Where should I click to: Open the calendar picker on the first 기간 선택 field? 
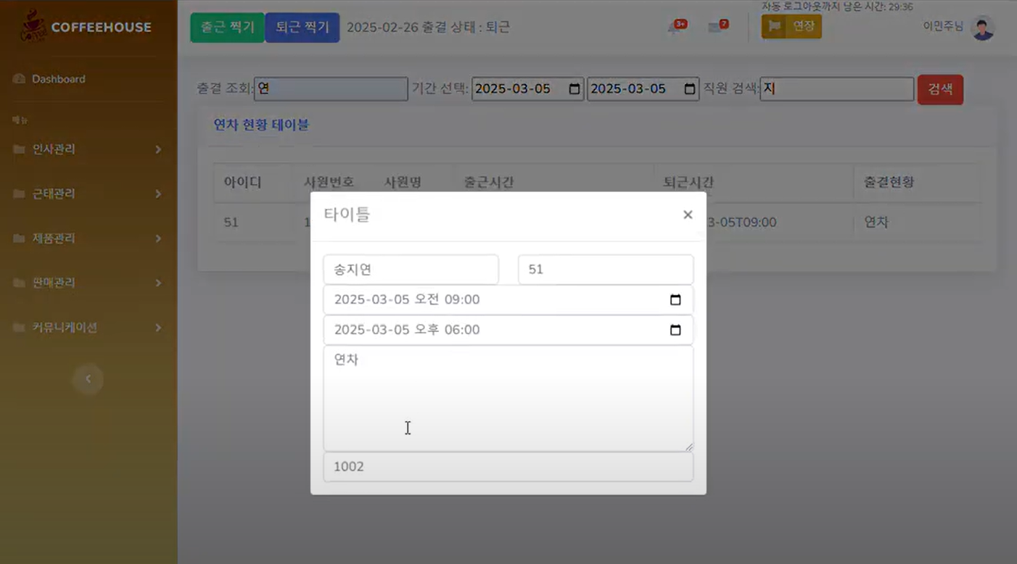[575, 88]
